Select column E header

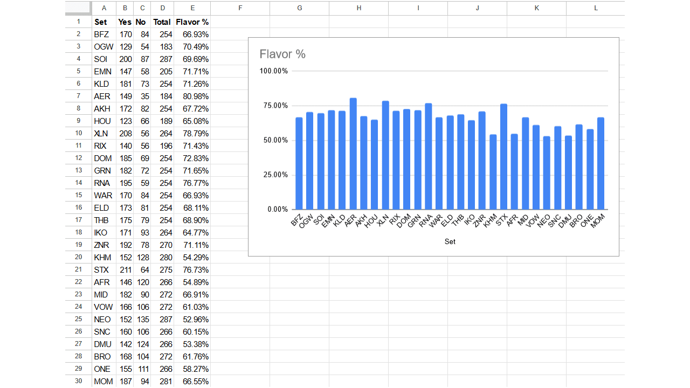click(x=192, y=8)
